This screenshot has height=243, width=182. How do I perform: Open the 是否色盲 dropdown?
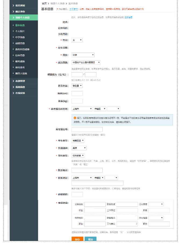tap(77, 86)
